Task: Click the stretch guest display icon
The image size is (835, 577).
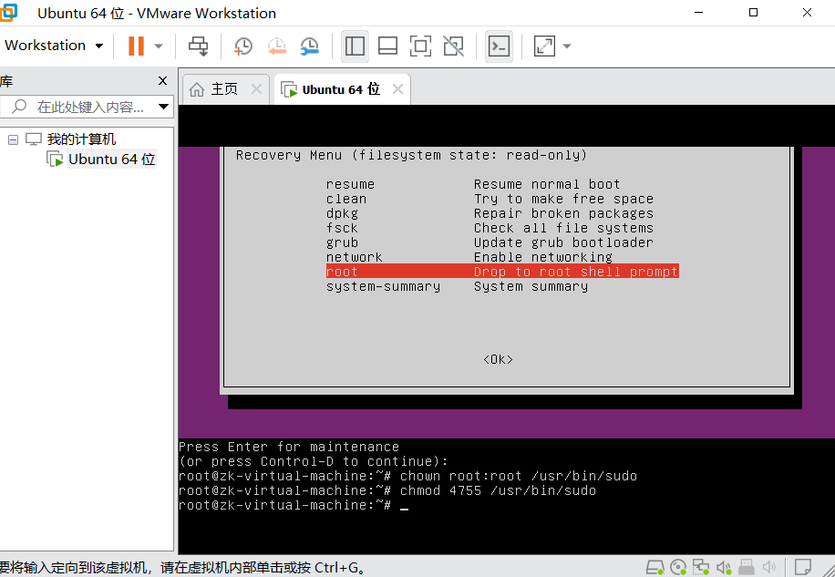Action: [545, 46]
